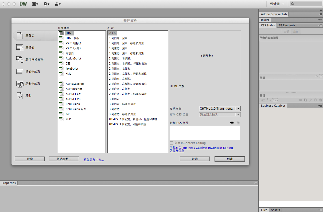Click the 帮助 button
This screenshot has height=212, width=323.
tap(30, 159)
